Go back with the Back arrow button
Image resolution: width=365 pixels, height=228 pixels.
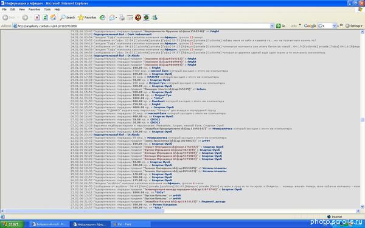[5, 18]
